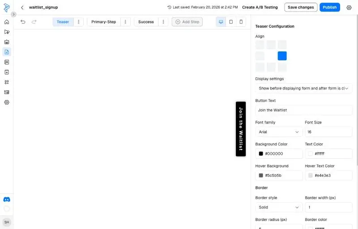Expand the sidebar with the arrow toggle
Image resolution: width=358 pixels, height=229 pixels.
pos(13,14)
